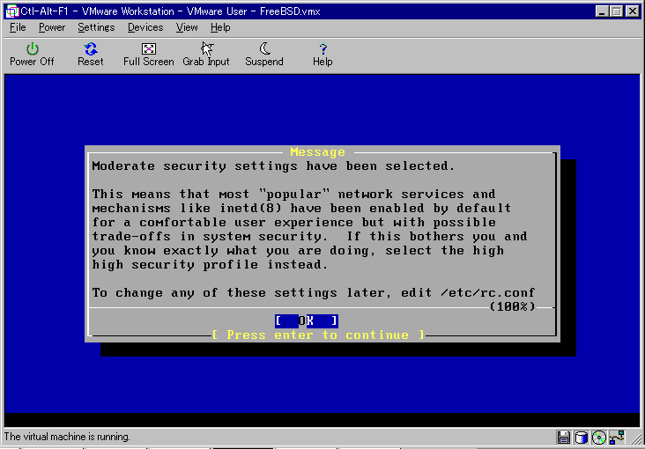The width and height of the screenshot is (645, 449).
Task: Open the Help menu
Action: (x=220, y=27)
